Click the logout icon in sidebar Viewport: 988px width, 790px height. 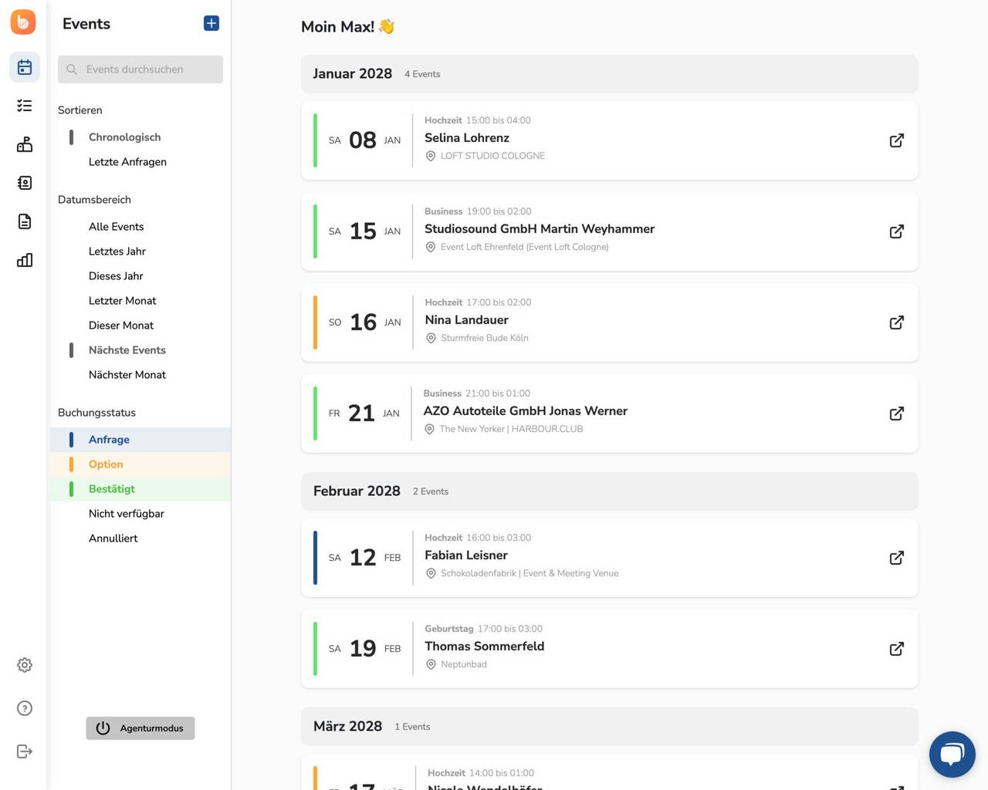point(25,751)
